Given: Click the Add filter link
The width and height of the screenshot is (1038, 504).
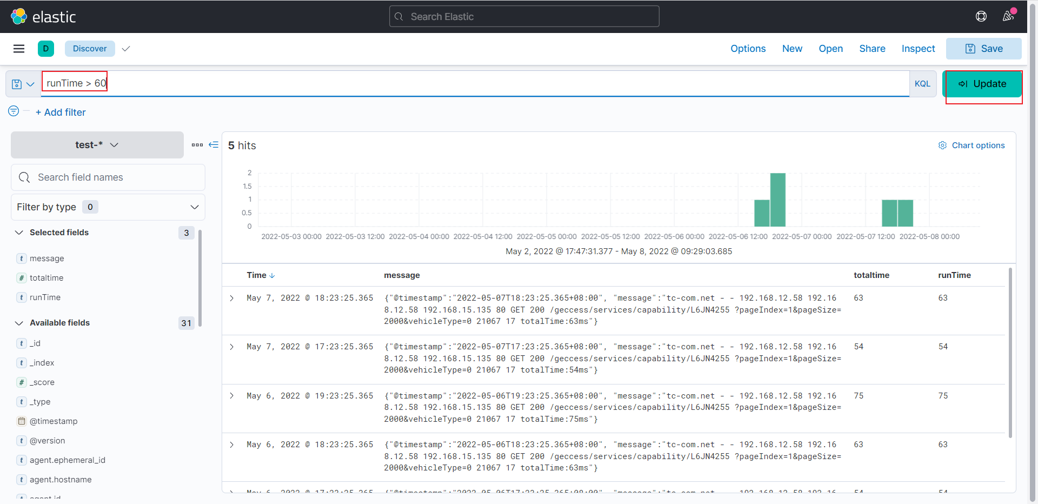Looking at the screenshot, I should [61, 112].
